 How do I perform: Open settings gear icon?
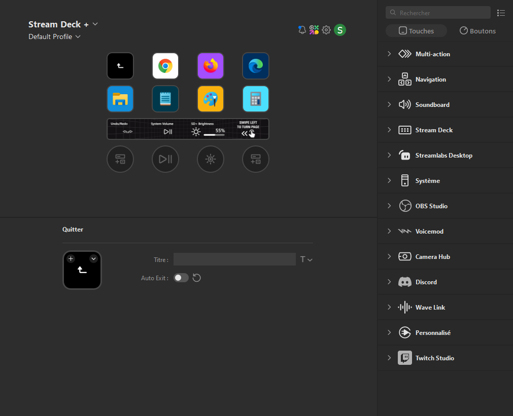click(326, 30)
